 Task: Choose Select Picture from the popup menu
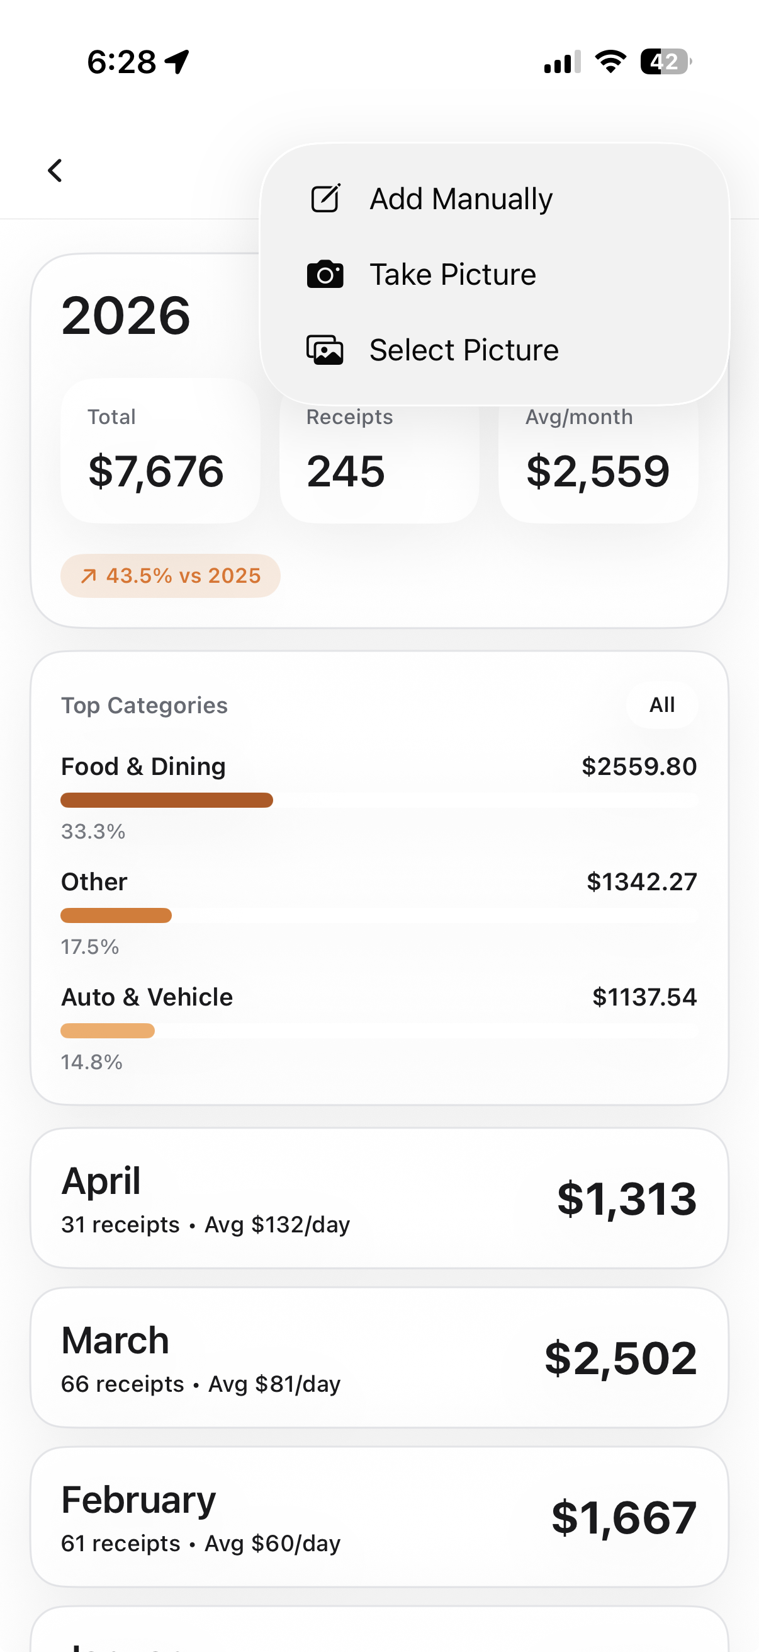coord(464,350)
